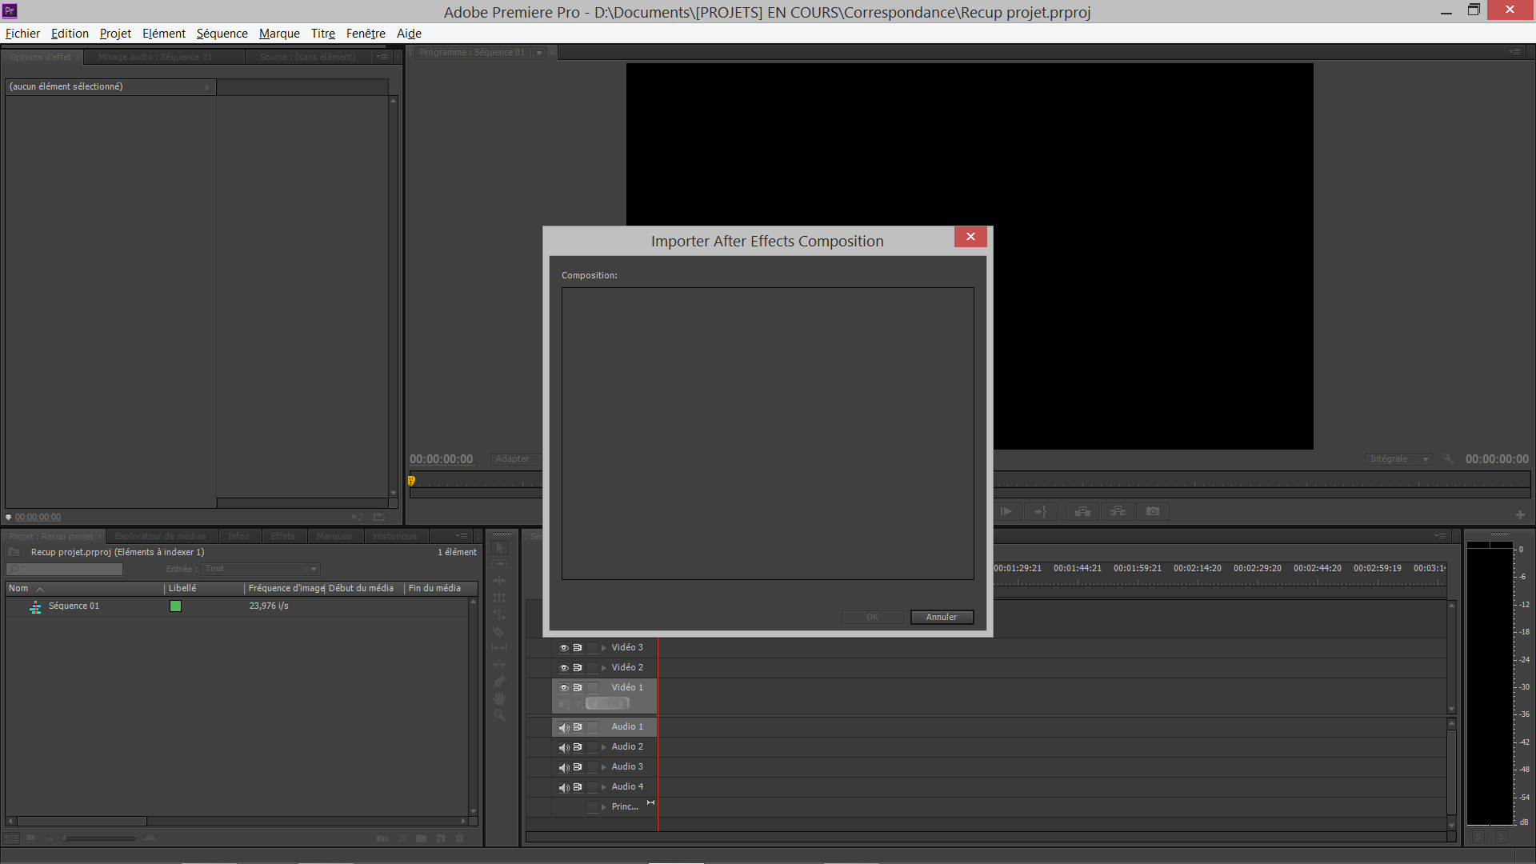Switch project panel to icon view
Image resolution: width=1536 pixels, height=864 pixels.
(x=30, y=838)
